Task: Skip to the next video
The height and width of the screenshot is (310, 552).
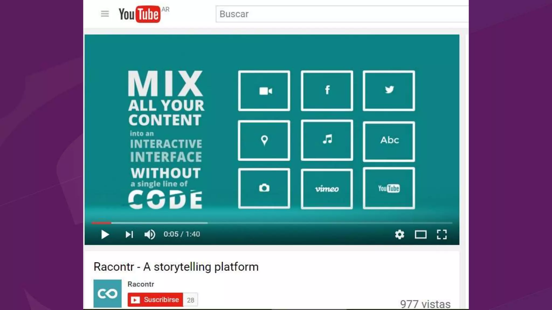Action: [x=129, y=235]
